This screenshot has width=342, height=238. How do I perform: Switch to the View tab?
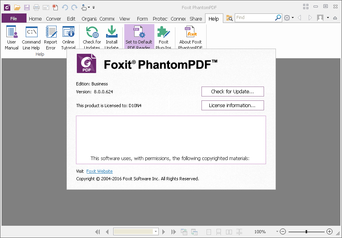[x=125, y=19]
